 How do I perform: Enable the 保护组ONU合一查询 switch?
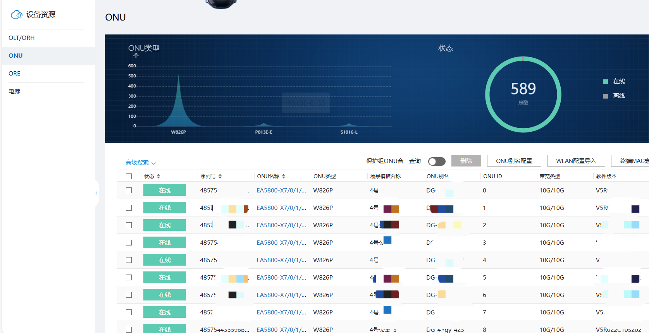coord(437,161)
